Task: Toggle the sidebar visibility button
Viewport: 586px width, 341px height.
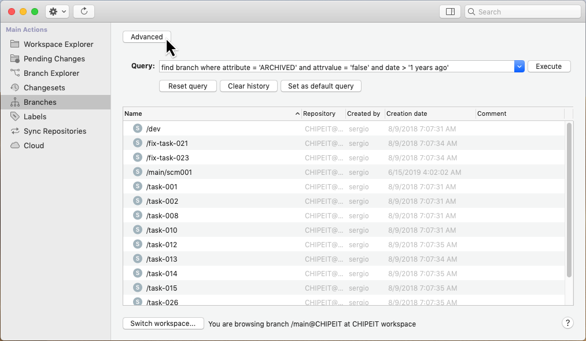Action: coord(450,11)
